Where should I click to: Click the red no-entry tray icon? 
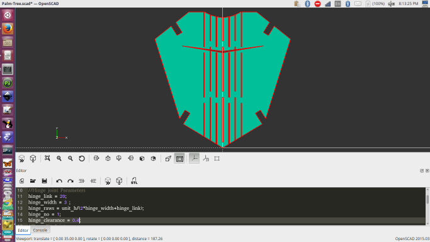pyautogui.click(x=317, y=4)
